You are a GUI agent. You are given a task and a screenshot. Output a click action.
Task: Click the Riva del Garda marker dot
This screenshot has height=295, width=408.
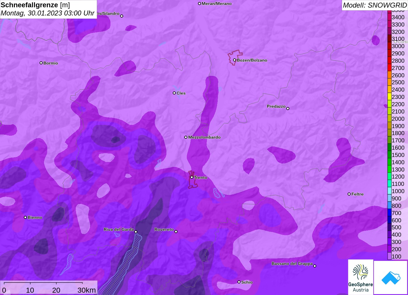pyautogui.click(x=136, y=232)
